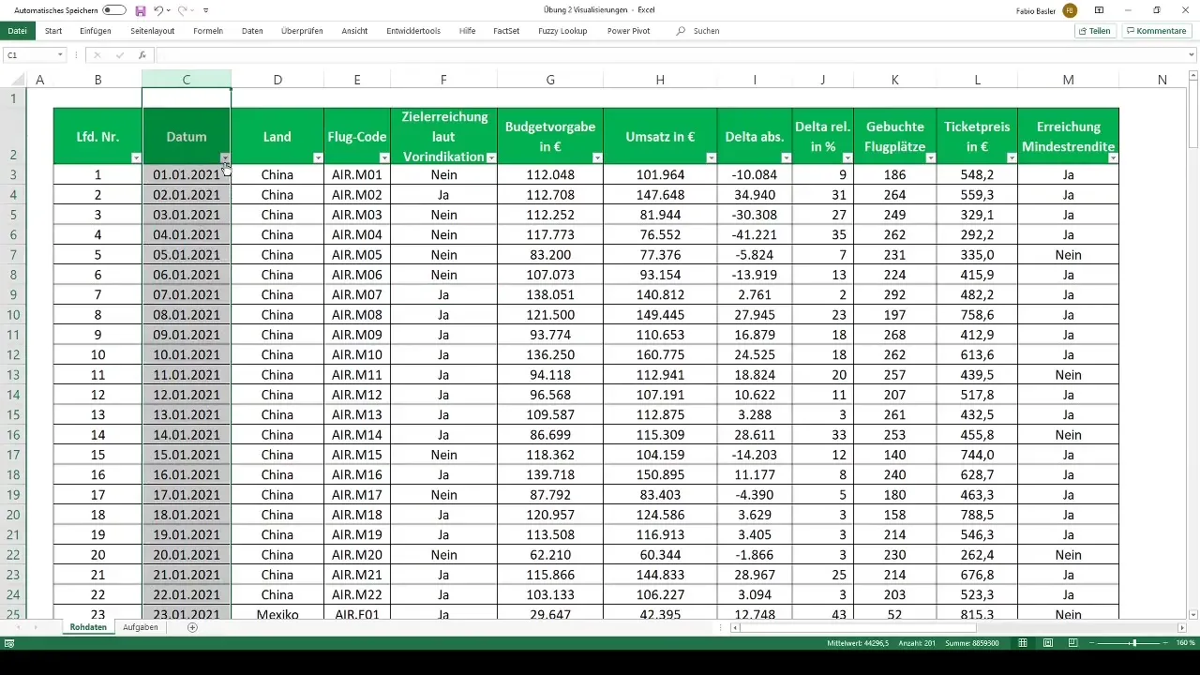Switch to the Formeln ribbon tab
This screenshot has width=1200, height=675.
208,31
